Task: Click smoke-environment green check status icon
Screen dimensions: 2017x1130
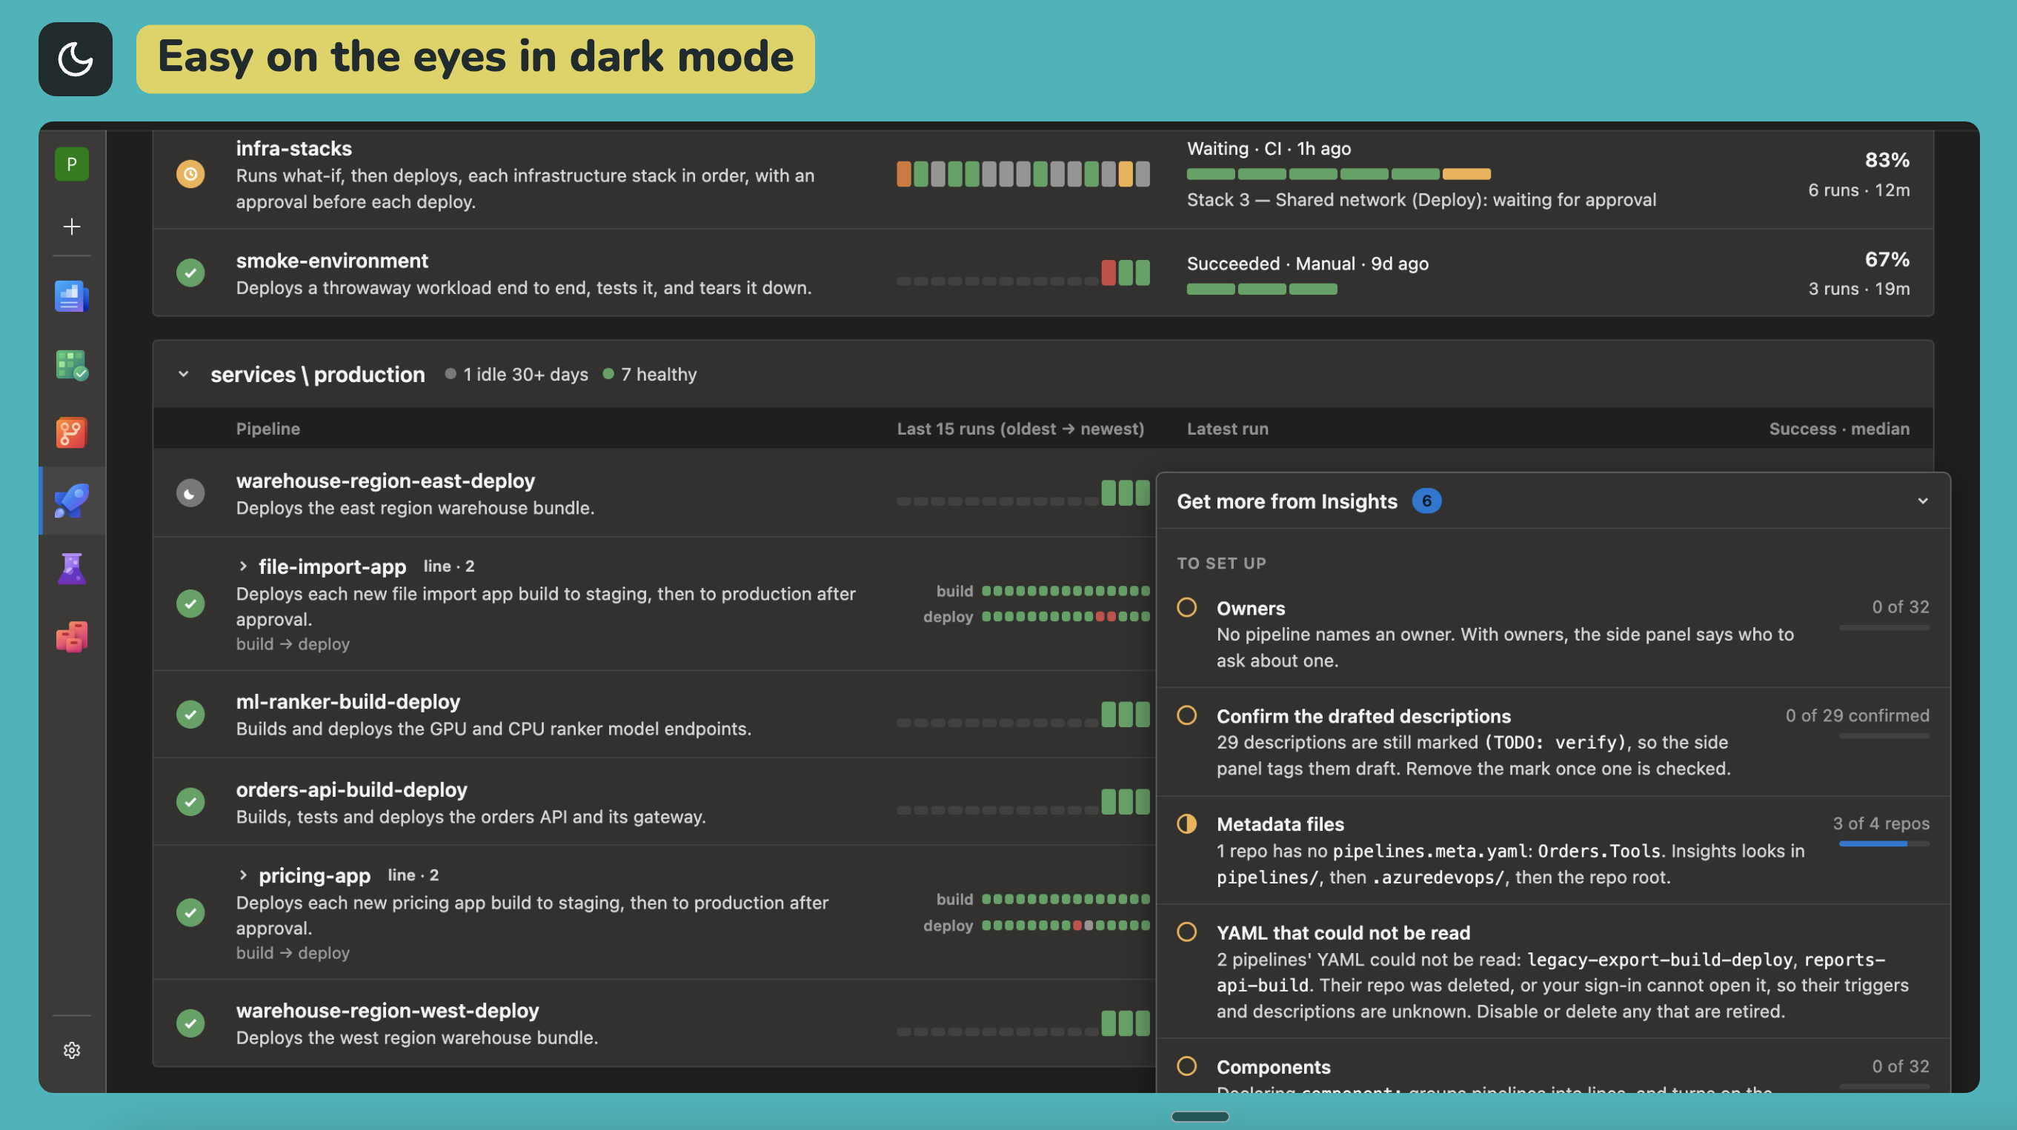Action: point(190,273)
